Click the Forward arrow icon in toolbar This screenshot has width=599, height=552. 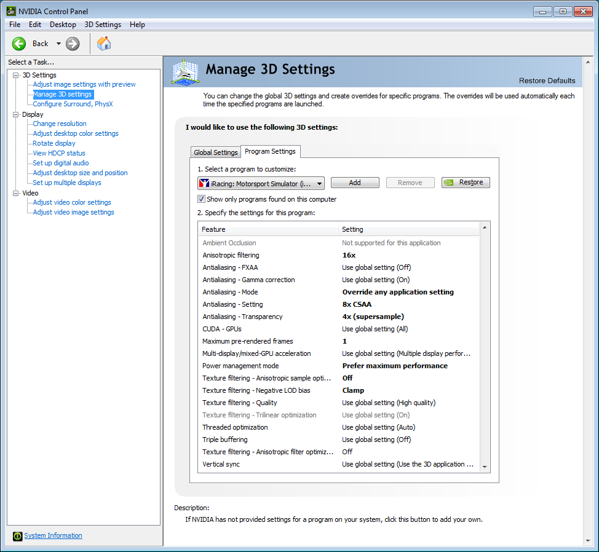point(73,44)
